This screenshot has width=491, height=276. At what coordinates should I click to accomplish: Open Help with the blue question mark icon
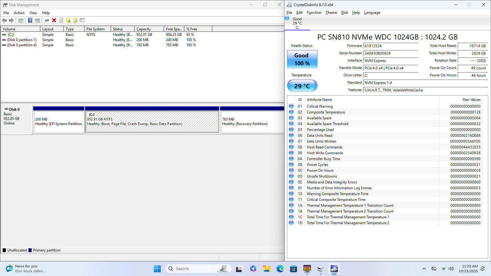pyautogui.click(x=30, y=20)
